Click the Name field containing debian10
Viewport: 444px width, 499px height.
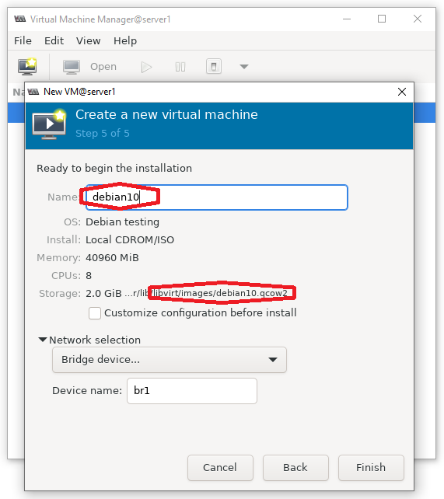pyautogui.click(x=217, y=197)
